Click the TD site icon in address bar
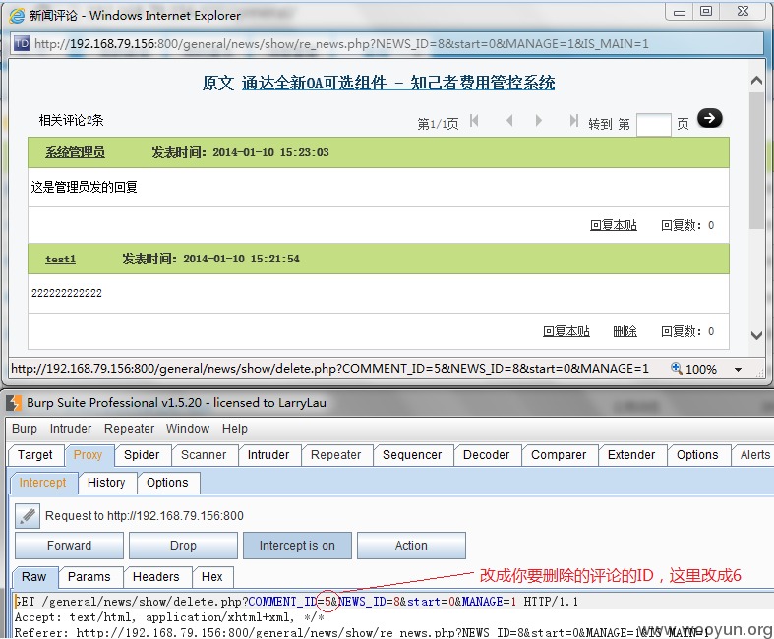774x639 pixels. click(x=22, y=43)
